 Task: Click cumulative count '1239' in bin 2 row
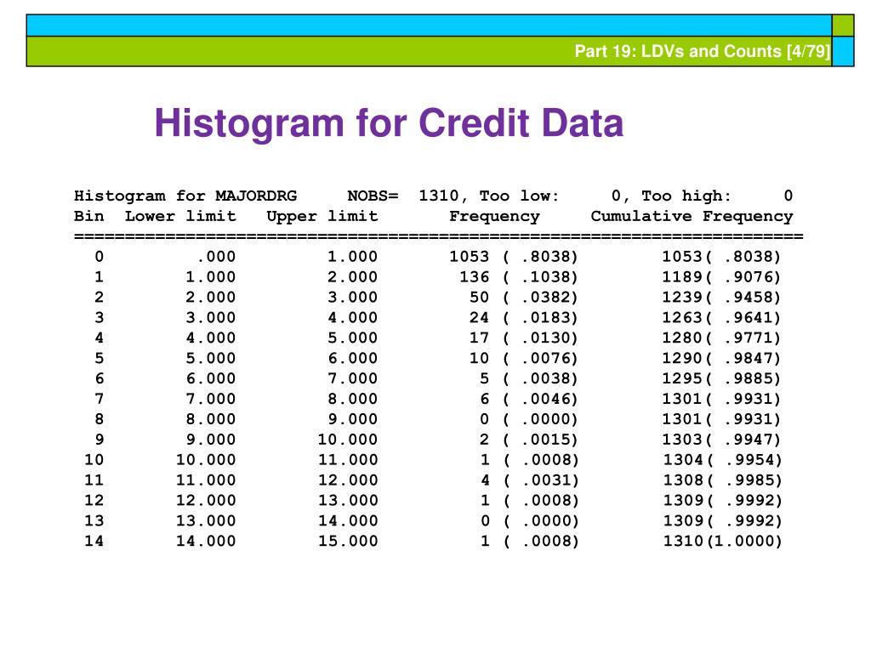682,297
